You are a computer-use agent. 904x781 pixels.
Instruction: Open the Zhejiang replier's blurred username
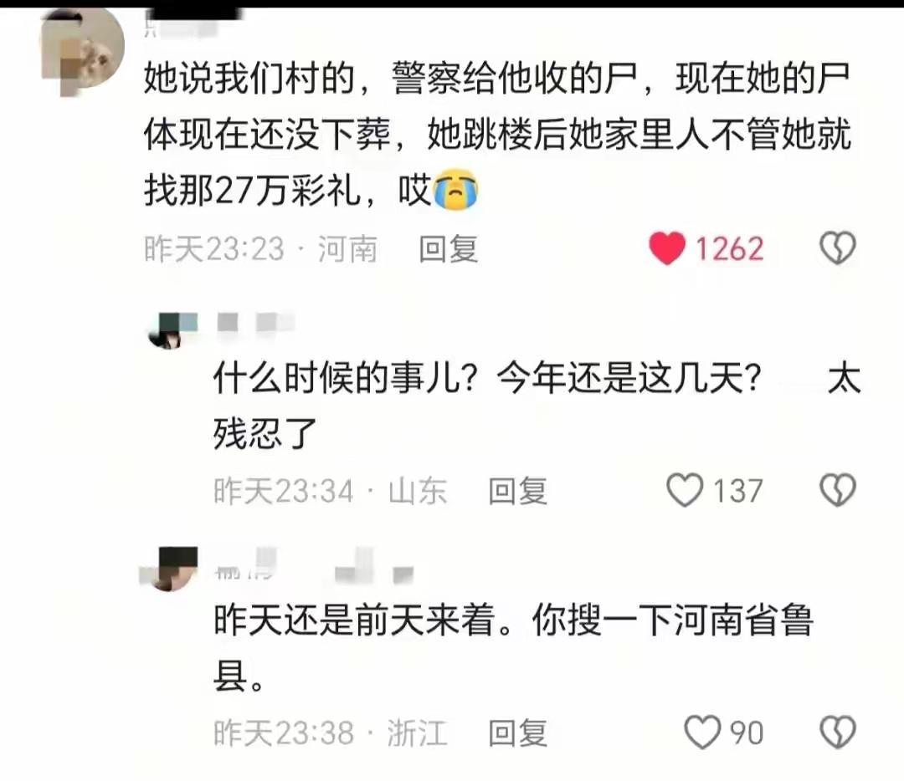click(314, 565)
